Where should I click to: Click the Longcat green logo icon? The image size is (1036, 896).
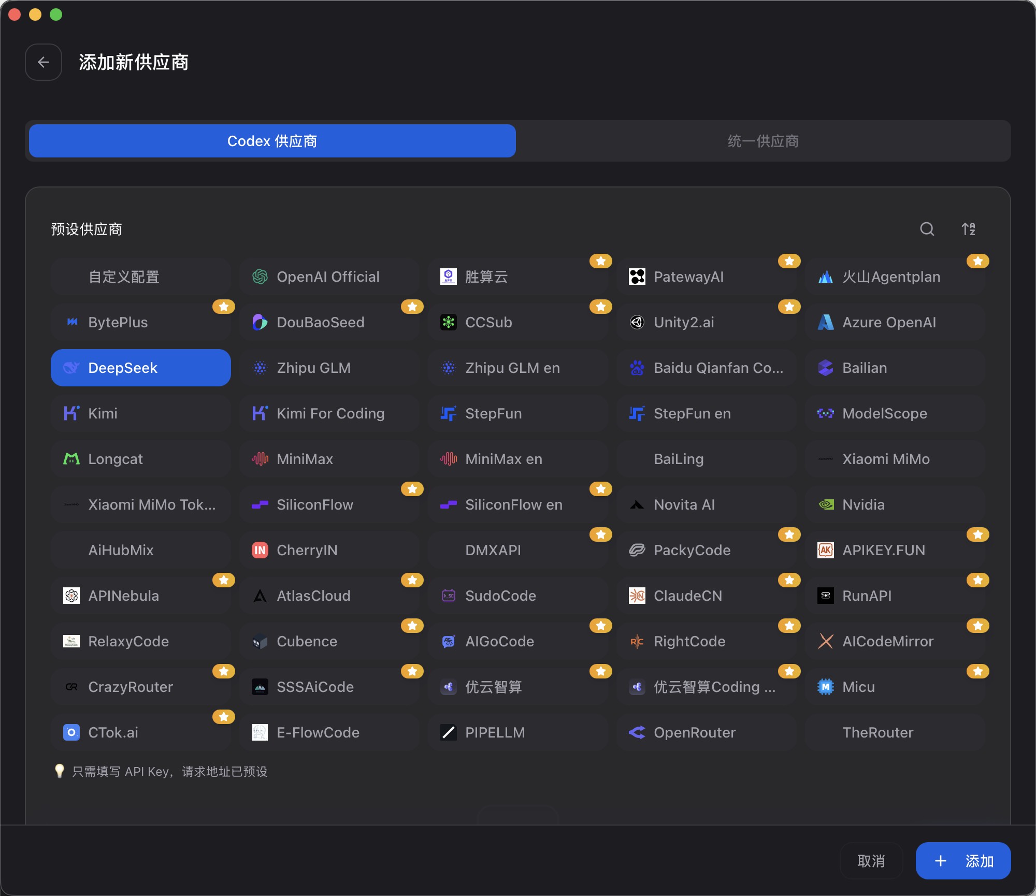tap(71, 459)
